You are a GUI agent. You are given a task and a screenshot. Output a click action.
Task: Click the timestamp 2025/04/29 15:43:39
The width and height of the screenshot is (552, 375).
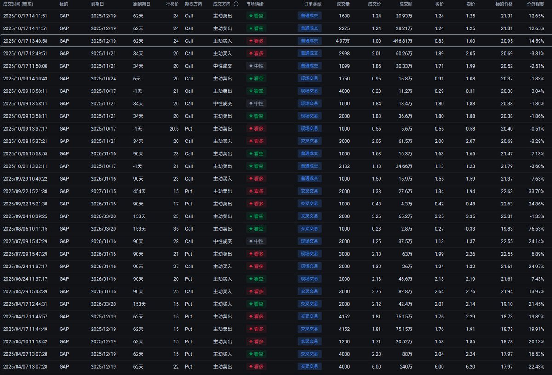[25, 291]
